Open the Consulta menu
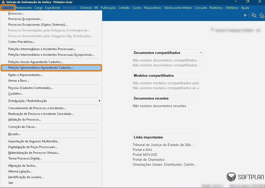Screen dimensions: 265x188 (201, 8)
